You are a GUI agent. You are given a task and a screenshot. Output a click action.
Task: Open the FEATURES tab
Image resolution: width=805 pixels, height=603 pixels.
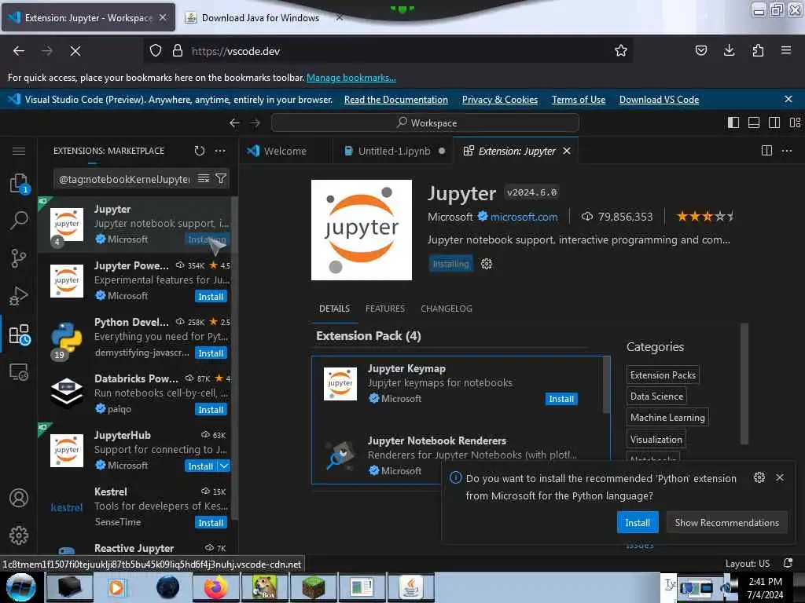click(385, 308)
